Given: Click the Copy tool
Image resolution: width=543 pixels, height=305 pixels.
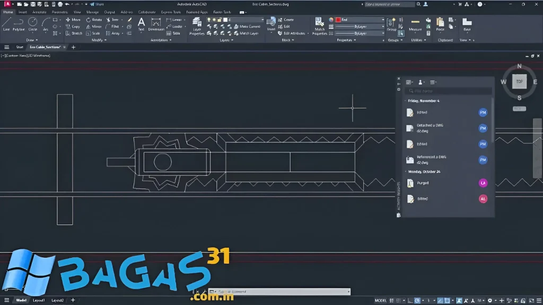Looking at the screenshot, I should tap(73, 26).
